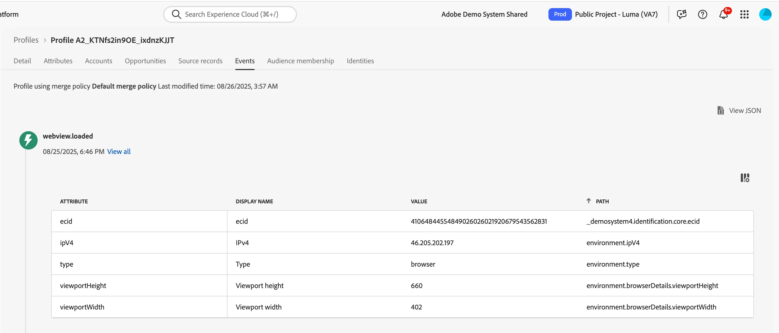The width and height of the screenshot is (779, 333).
Task: Click the Viewport width value 402
Action: tap(416, 307)
